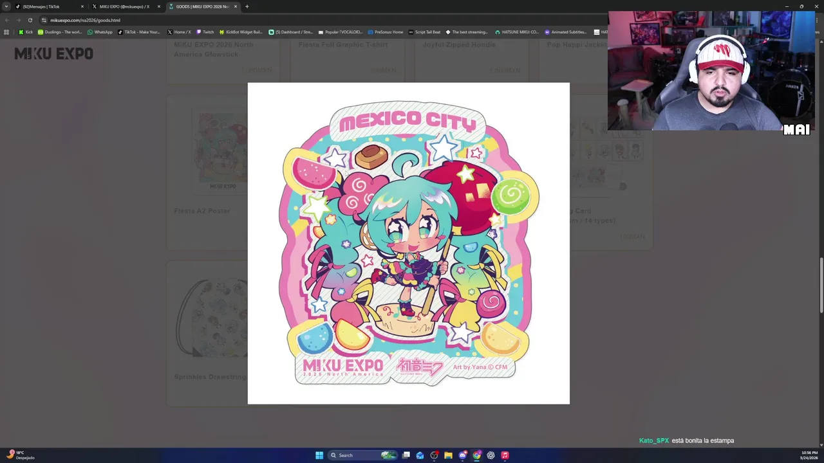
Task: Switch to the Mensajes TikTok tab
Action: (x=50, y=6)
